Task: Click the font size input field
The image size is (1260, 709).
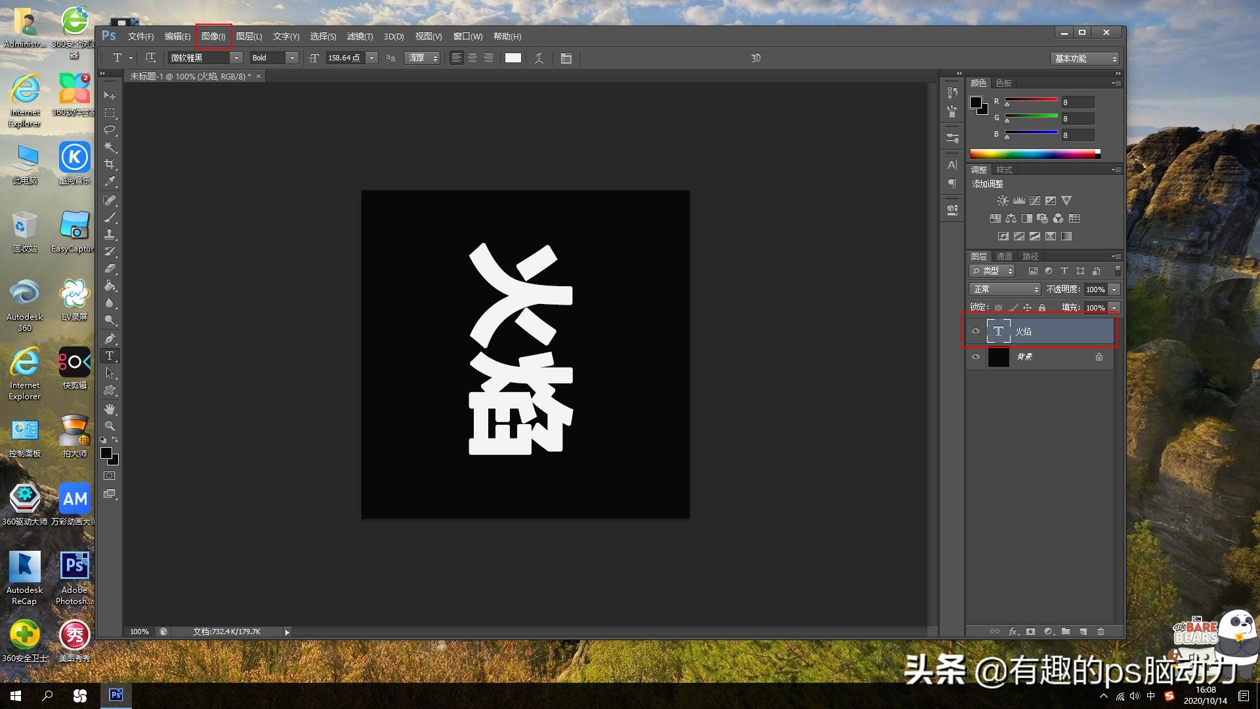Action: [x=345, y=58]
